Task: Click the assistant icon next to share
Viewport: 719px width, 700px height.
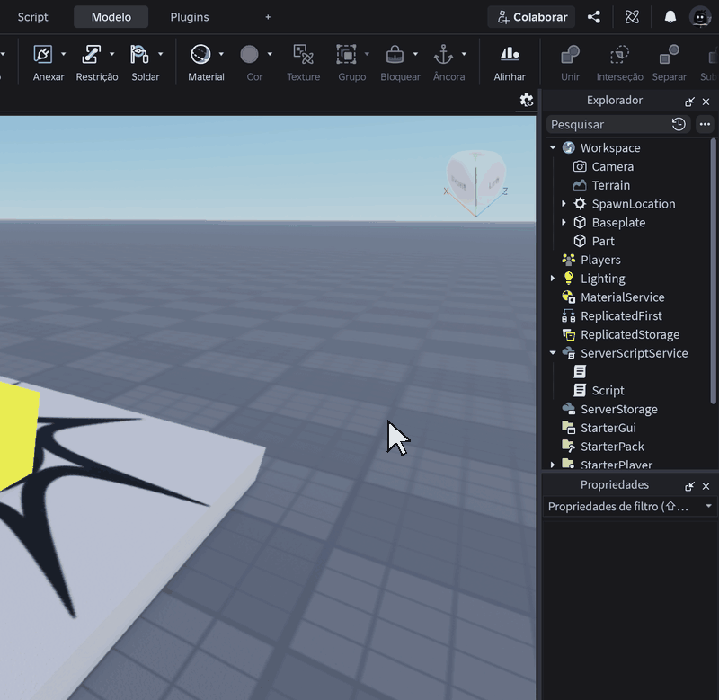Action: tap(632, 17)
